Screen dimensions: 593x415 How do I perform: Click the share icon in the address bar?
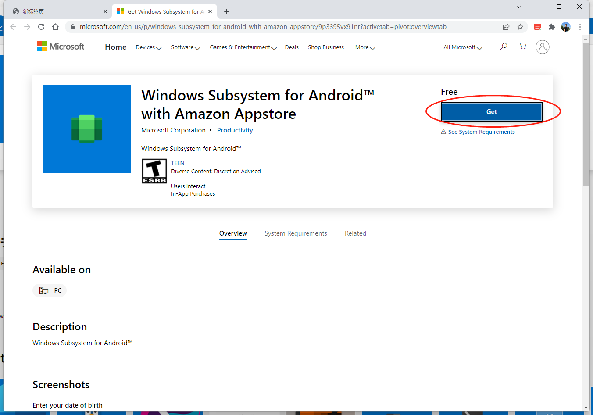(506, 27)
